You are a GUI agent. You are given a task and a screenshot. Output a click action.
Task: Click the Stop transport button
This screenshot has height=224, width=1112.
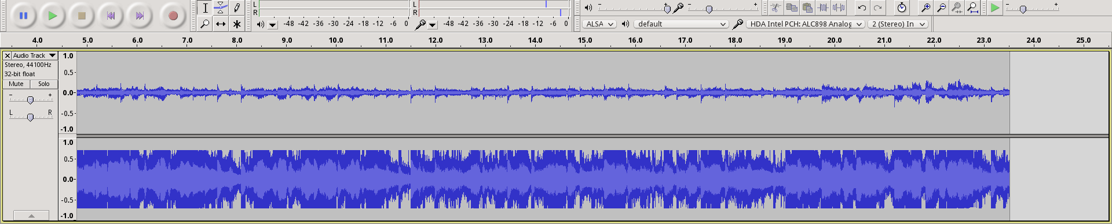click(x=82, y=16)
